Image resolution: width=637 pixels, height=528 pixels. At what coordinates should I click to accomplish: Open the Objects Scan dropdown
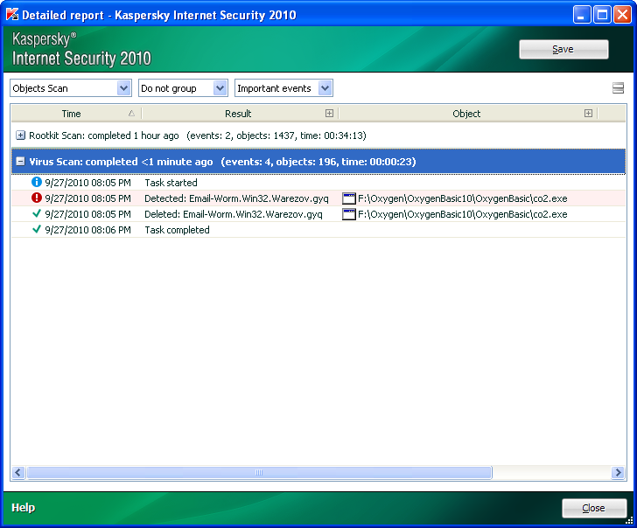[71, 88]
